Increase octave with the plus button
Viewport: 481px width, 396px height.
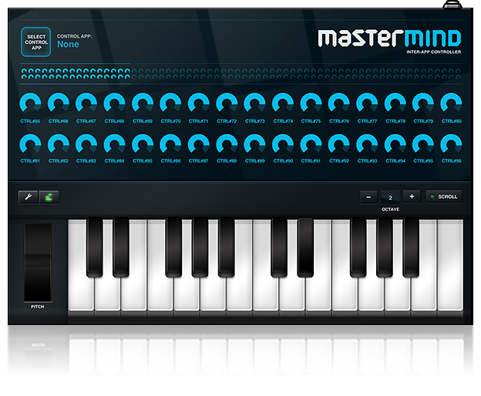(x=412, y=196)
